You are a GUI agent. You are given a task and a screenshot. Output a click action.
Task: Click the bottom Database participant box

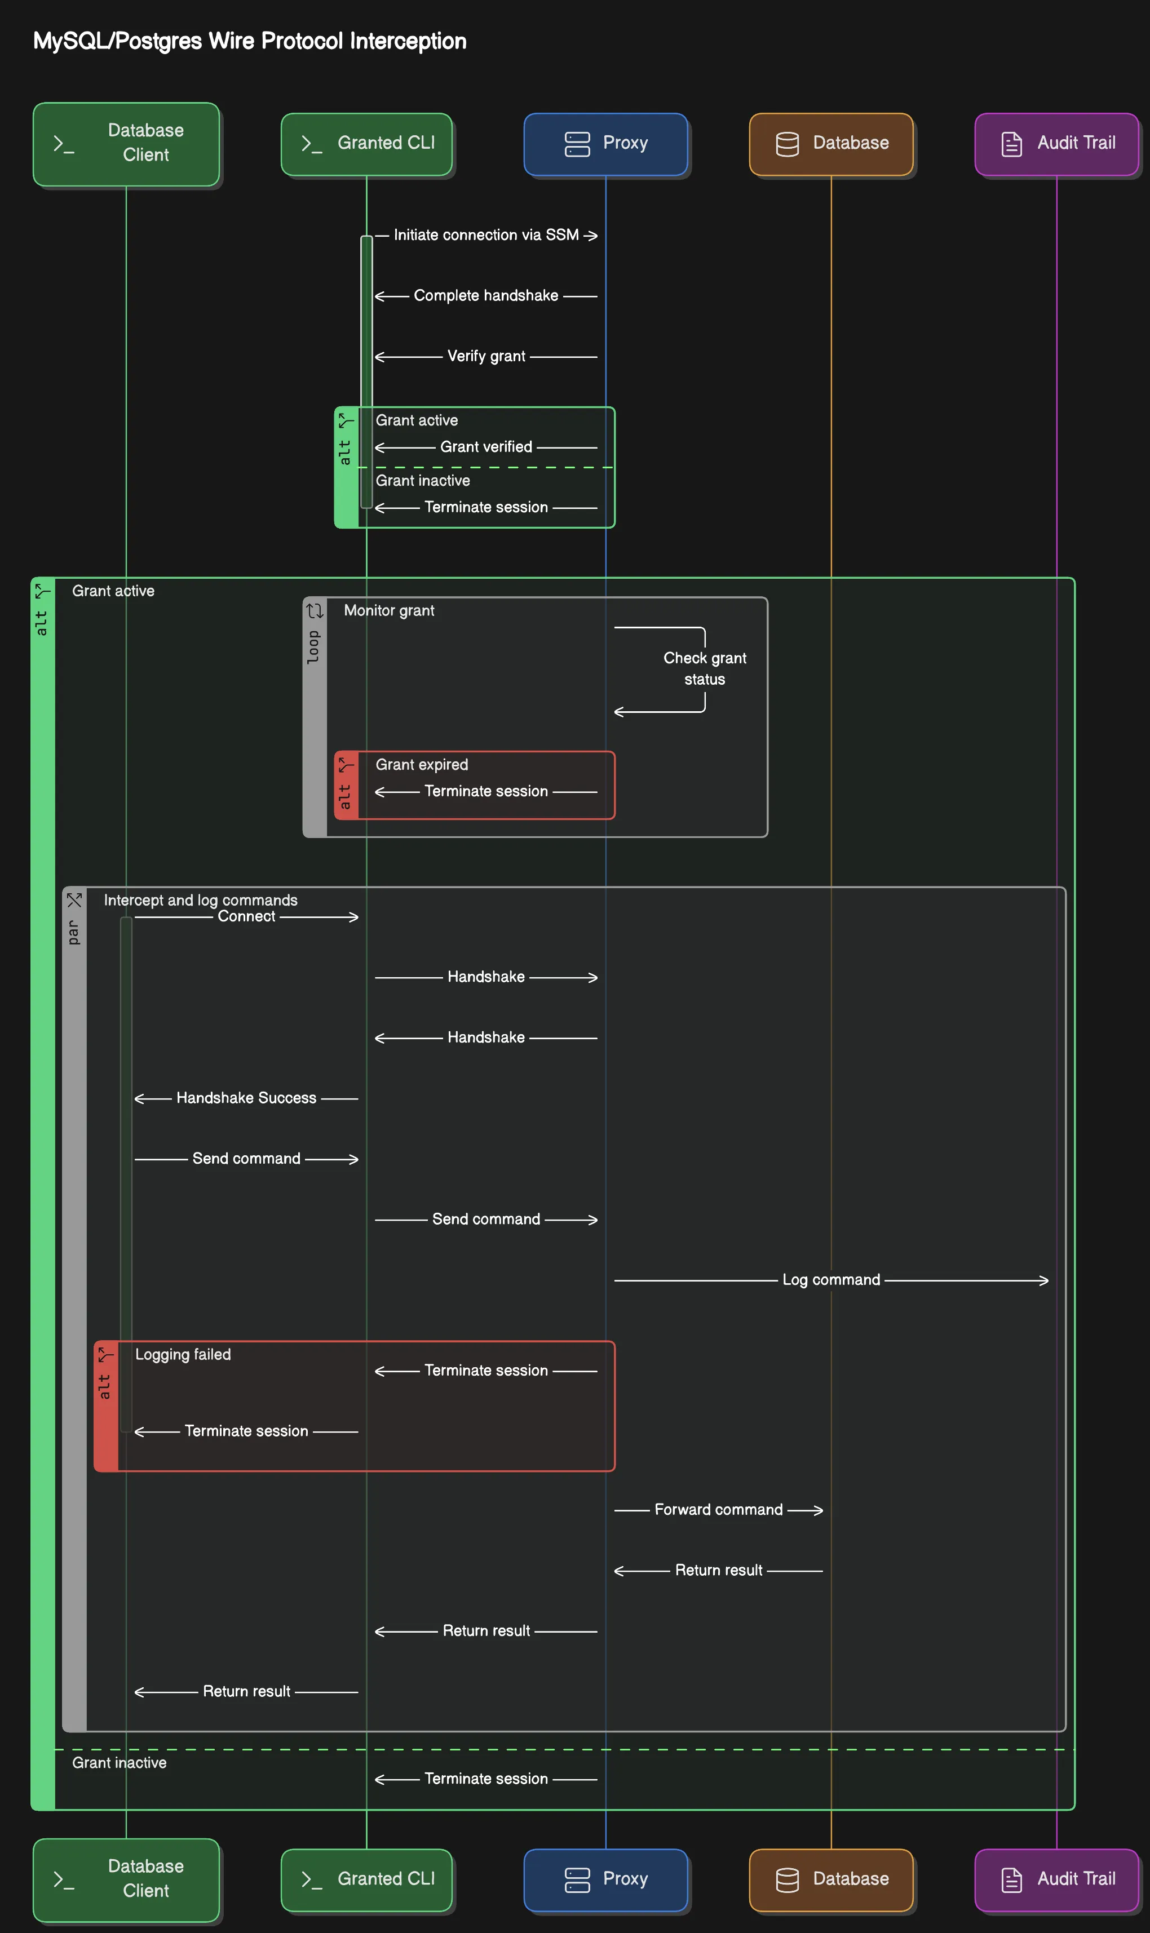click(831, 1879)
